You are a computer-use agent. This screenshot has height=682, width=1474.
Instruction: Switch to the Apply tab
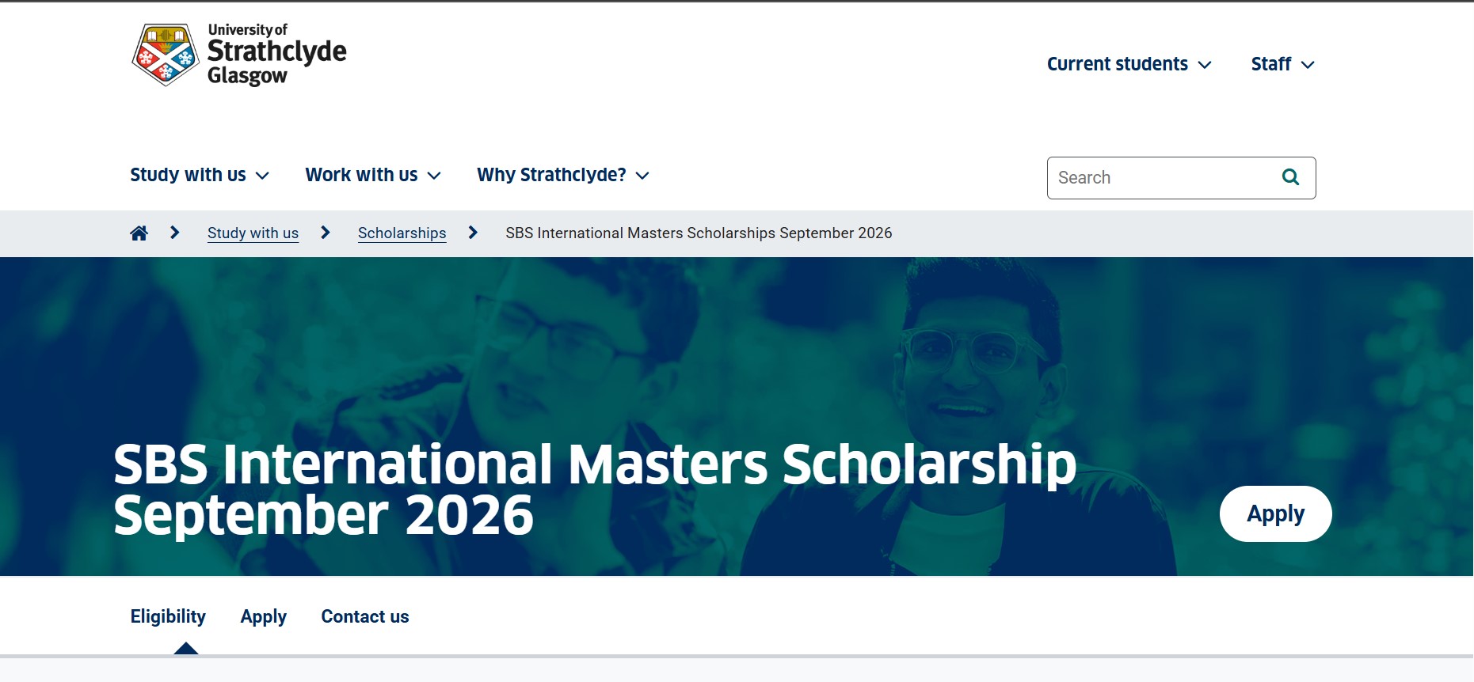click(264, 616)
